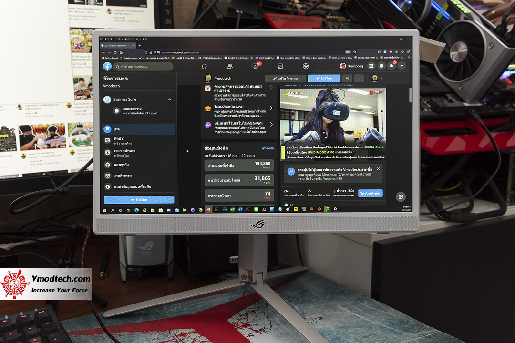Select the เพจ item in sidebar

click(x=139, y=129)
